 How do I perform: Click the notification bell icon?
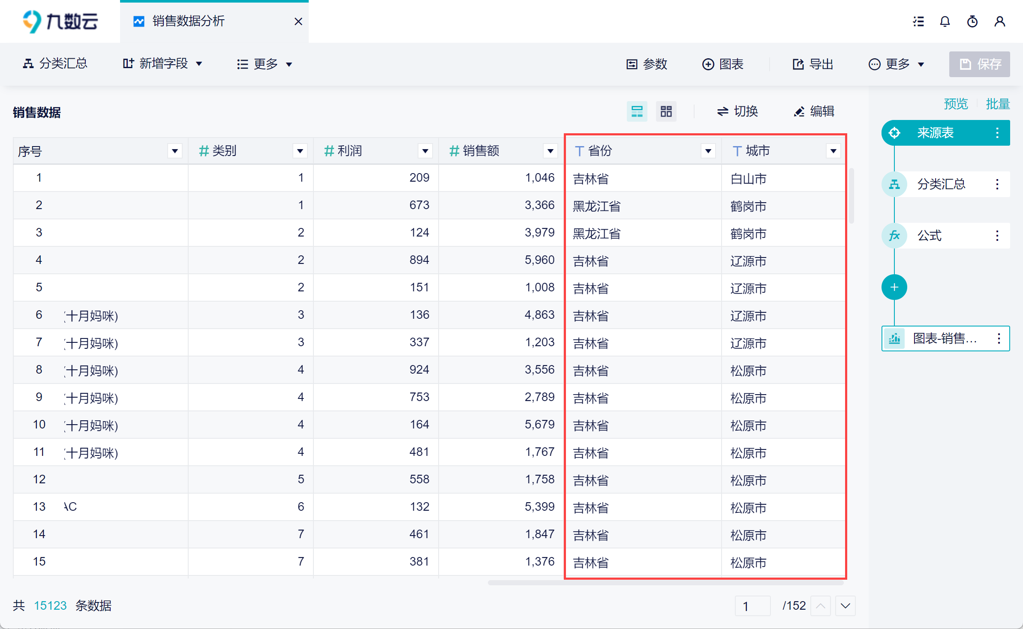click(945, 21)
